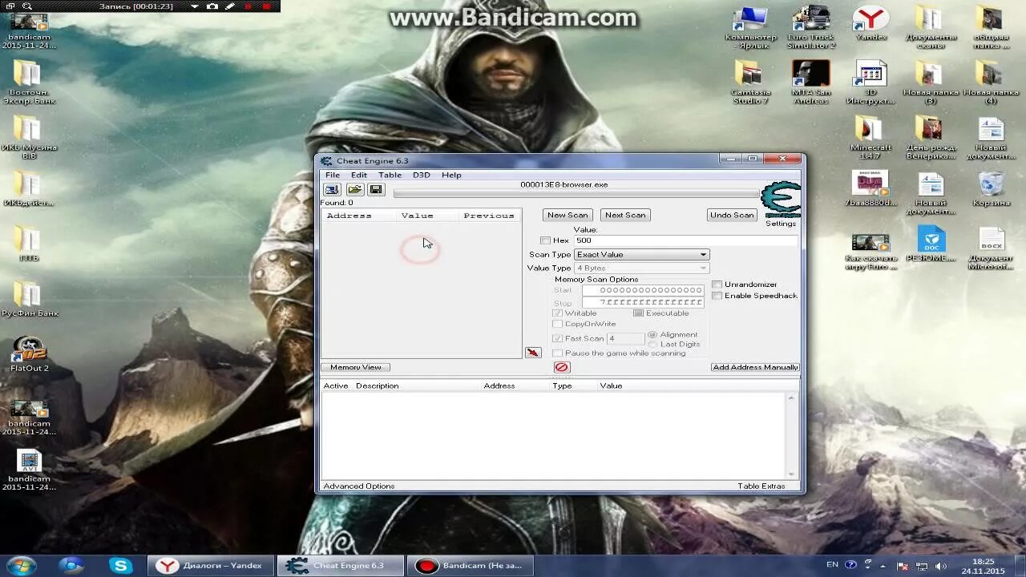Toggle the Writable checkbox

click(558, 313)
